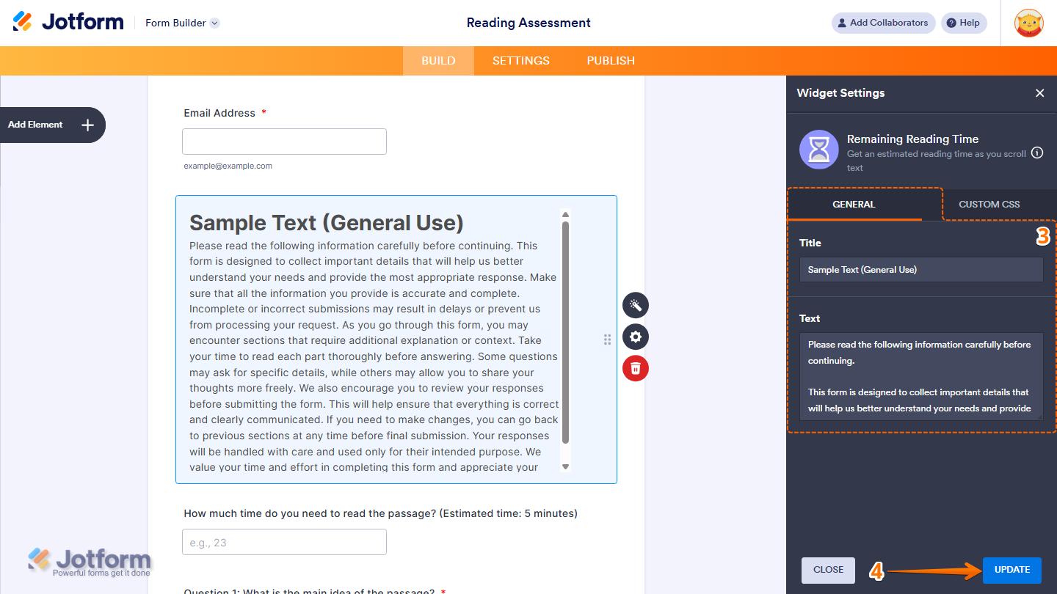
Task: Click the Email Address input field
Action: click(284, 141)
